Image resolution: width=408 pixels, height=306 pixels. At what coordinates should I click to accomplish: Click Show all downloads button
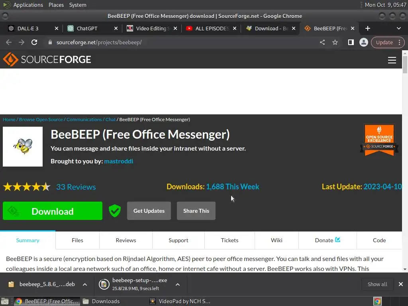(x=377, y=284)
